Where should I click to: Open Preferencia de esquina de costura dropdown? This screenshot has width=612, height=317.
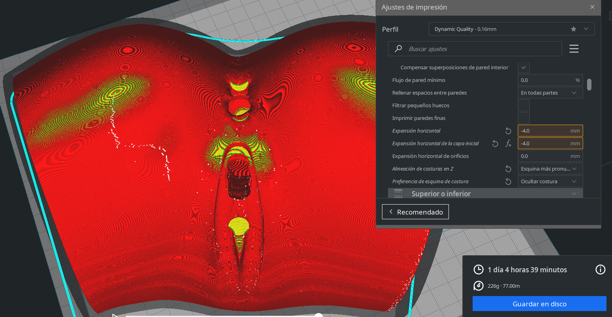(550, 181)
